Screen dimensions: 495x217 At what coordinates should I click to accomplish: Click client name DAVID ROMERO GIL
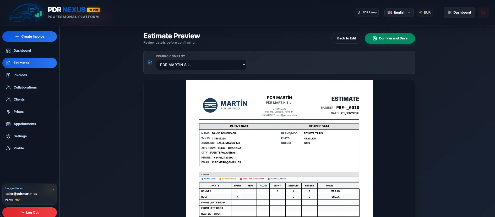tap(224, 133)
